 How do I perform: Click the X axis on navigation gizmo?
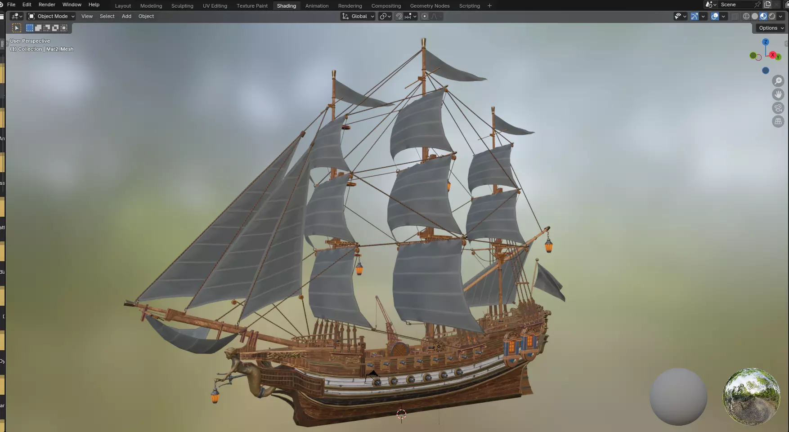pyautogui.click(x=772, y=55)
